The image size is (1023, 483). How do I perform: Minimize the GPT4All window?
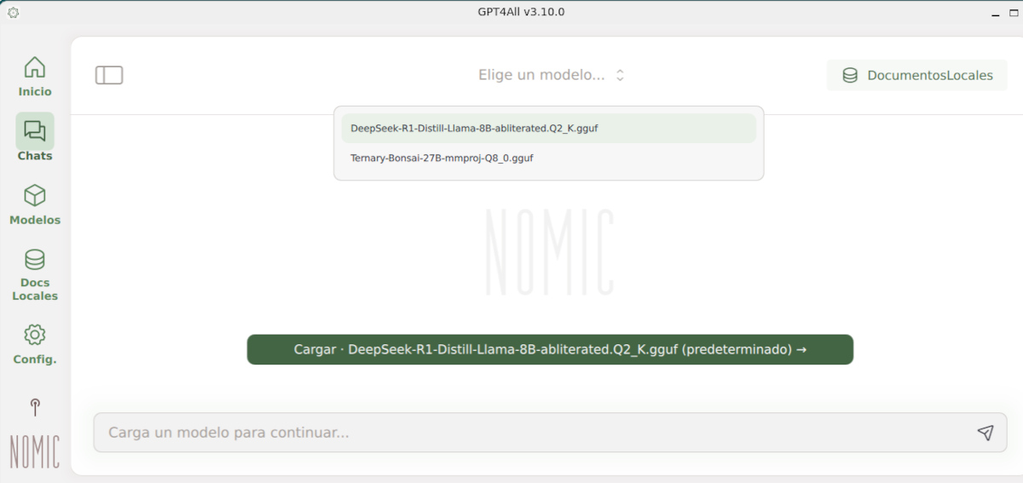997,14
